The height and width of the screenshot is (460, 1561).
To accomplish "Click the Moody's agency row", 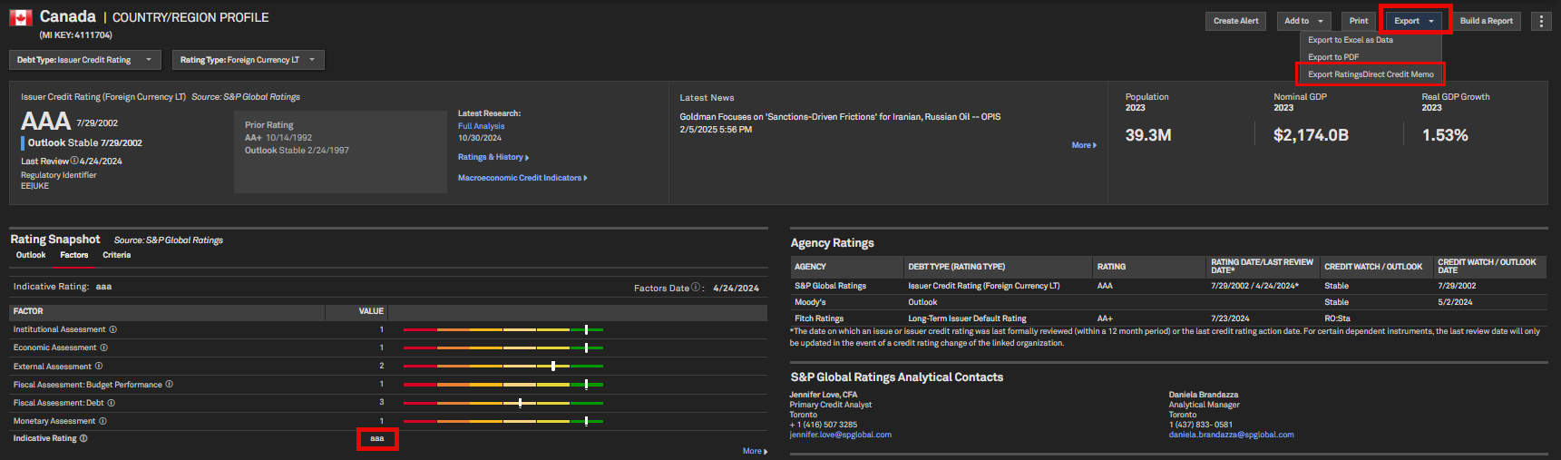I will [x=1169, y=302].
